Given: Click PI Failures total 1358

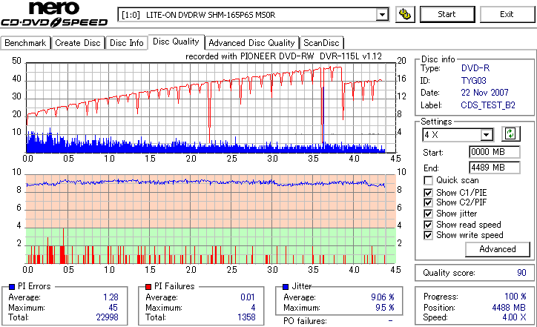Looking at the screenshot, I should 246,317.
